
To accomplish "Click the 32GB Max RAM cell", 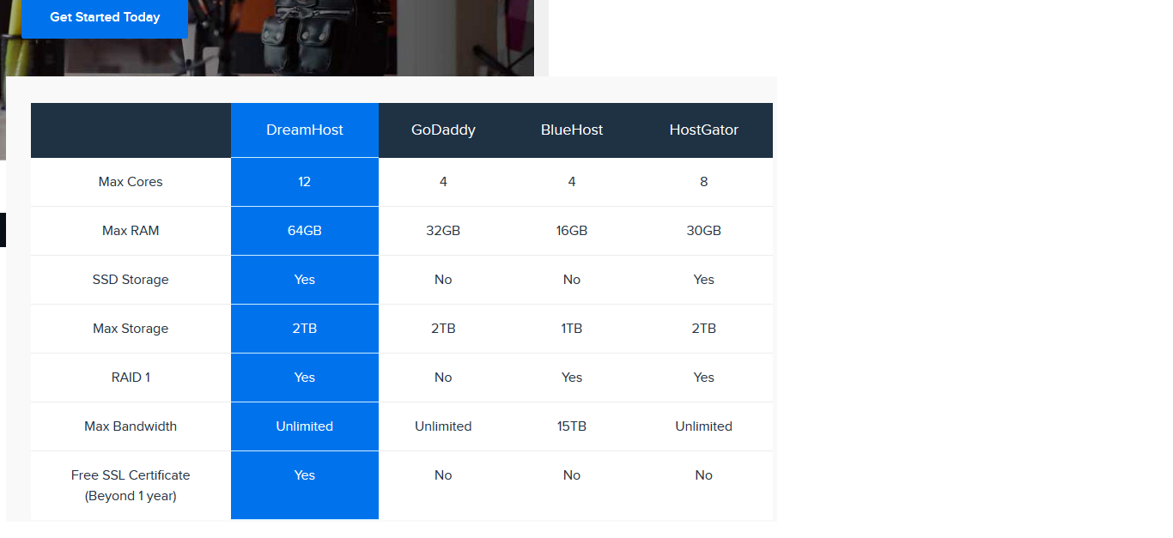I will 443,231.
